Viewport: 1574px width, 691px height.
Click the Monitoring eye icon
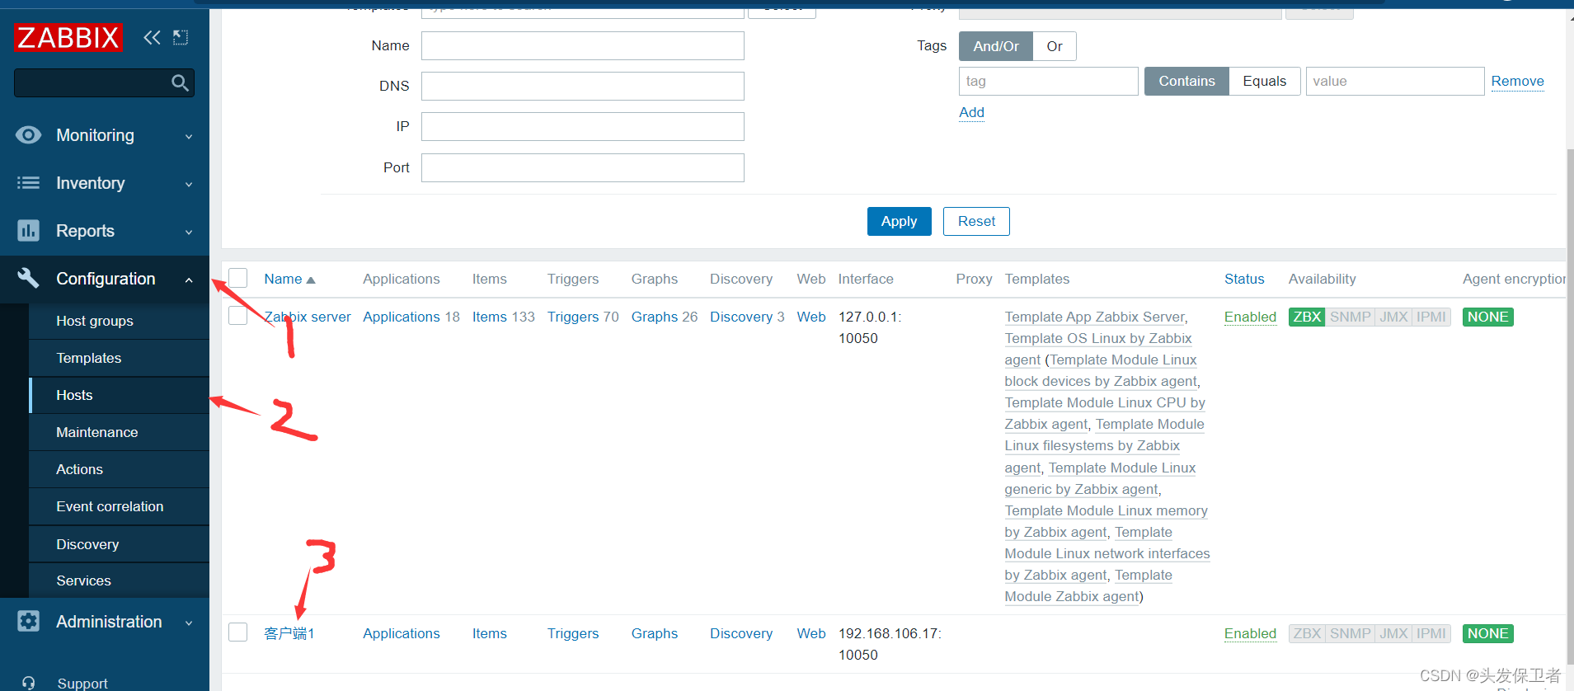[28, 135]
